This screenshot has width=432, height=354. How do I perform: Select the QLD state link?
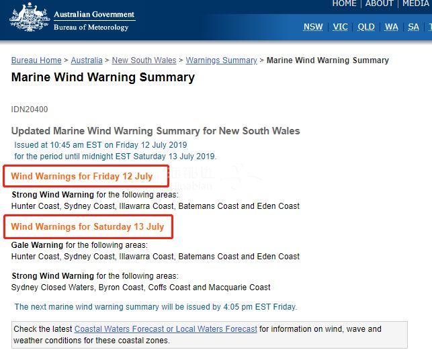[x=366, y=27]
